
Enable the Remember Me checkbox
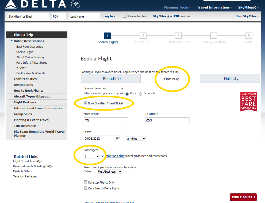125,16
